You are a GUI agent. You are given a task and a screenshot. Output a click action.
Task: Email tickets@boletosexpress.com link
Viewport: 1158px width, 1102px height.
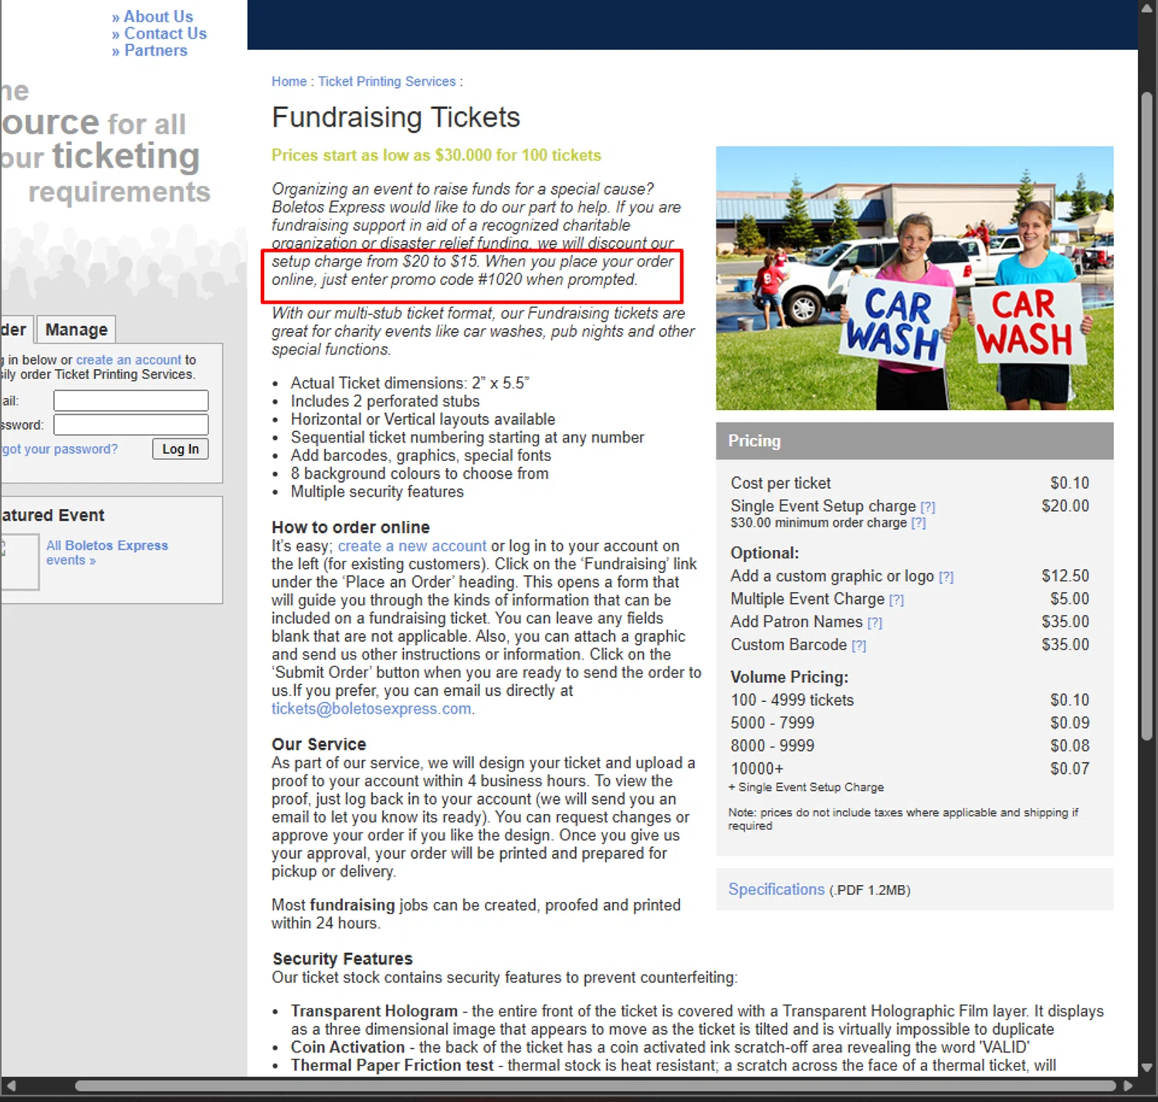(371, 709)
